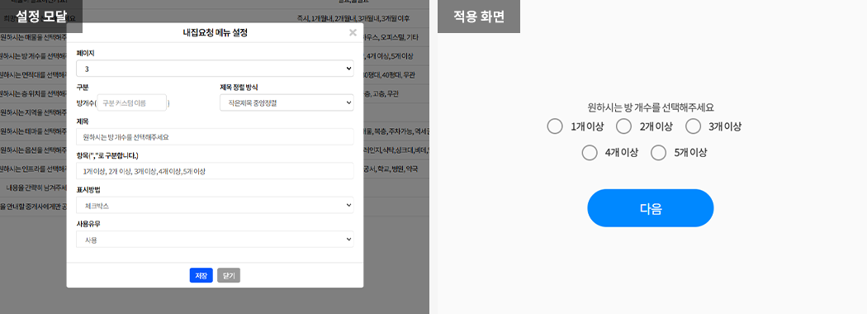Close the 내집요청 메뉴 설정 modal with X

point(353,33)
